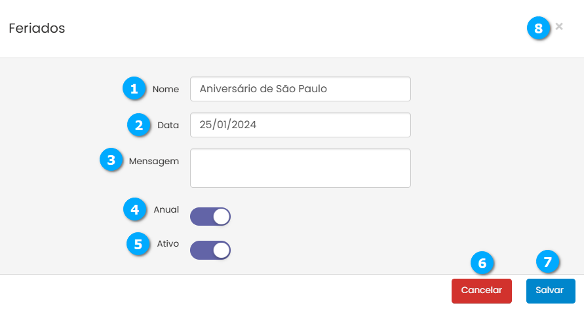Click the Nome field label
The width and height of the screenshot is (584, 314).
[x=166, y=89]
